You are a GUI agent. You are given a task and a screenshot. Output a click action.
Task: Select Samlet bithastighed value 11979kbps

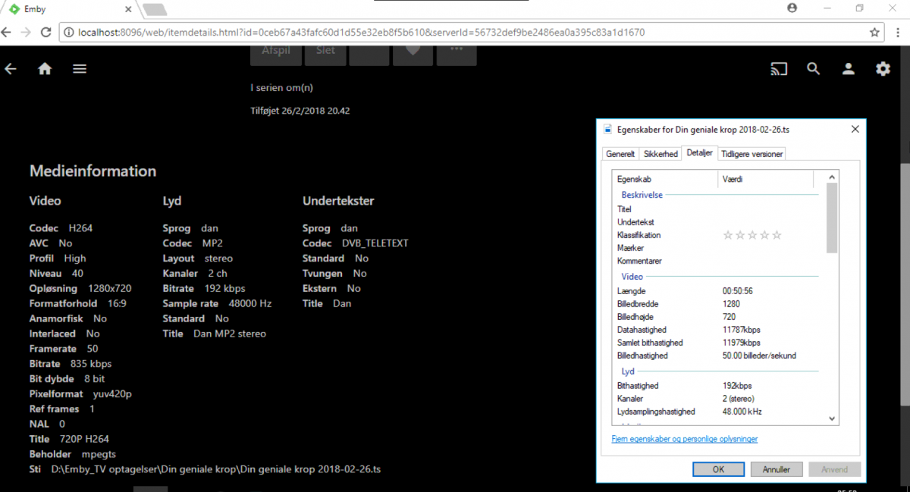(741, 343)
